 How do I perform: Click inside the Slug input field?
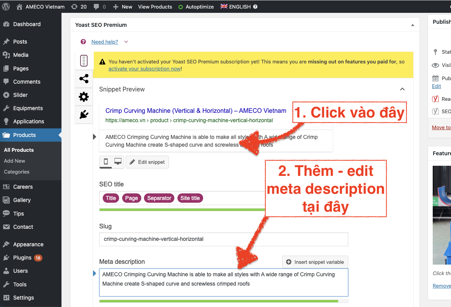(x=223, y=239)
